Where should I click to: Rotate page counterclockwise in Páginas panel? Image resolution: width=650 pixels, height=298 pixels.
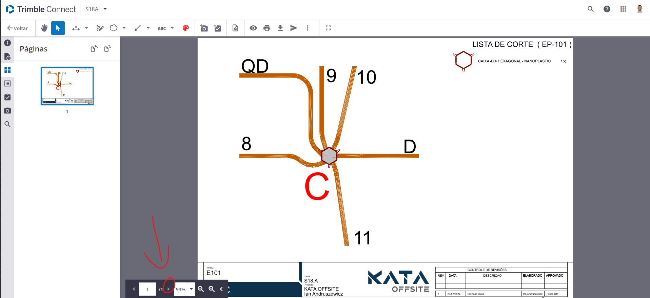tap(94, 49)
